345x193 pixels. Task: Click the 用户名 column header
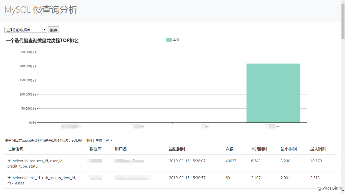pos(121,149)
